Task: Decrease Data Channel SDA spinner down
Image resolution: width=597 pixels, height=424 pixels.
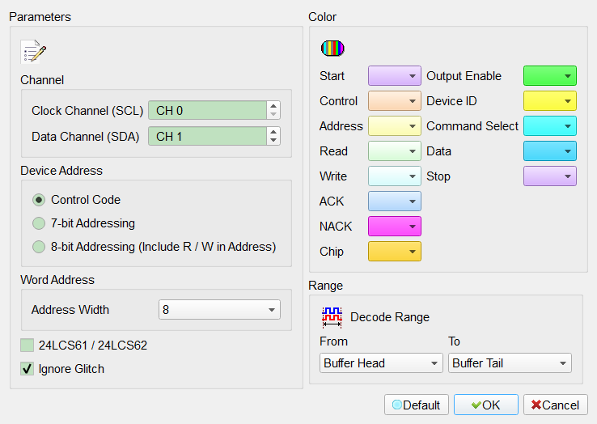Action: pos(273,140)
